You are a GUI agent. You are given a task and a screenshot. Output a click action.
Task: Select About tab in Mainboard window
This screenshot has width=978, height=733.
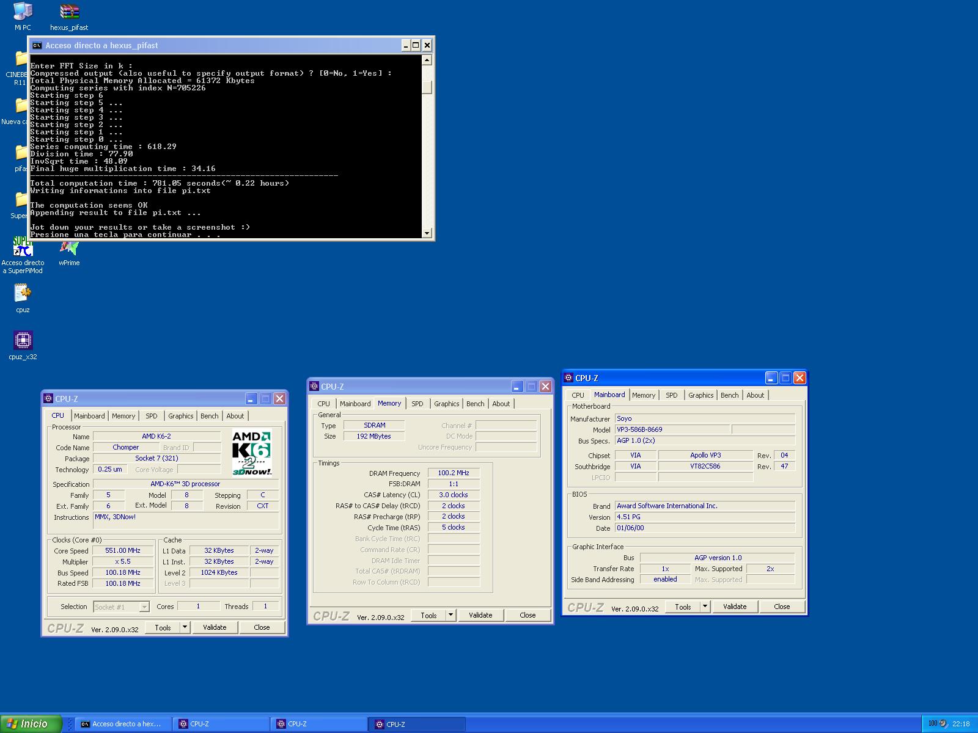pyautogui.click(x=756, y=395)
